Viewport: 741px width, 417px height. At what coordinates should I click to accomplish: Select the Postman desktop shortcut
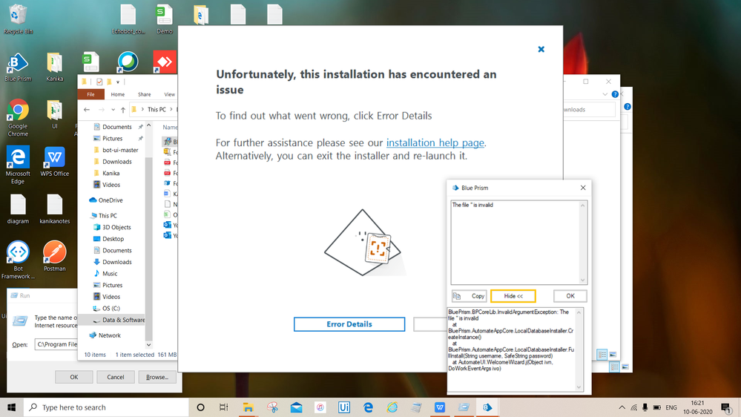54,256
